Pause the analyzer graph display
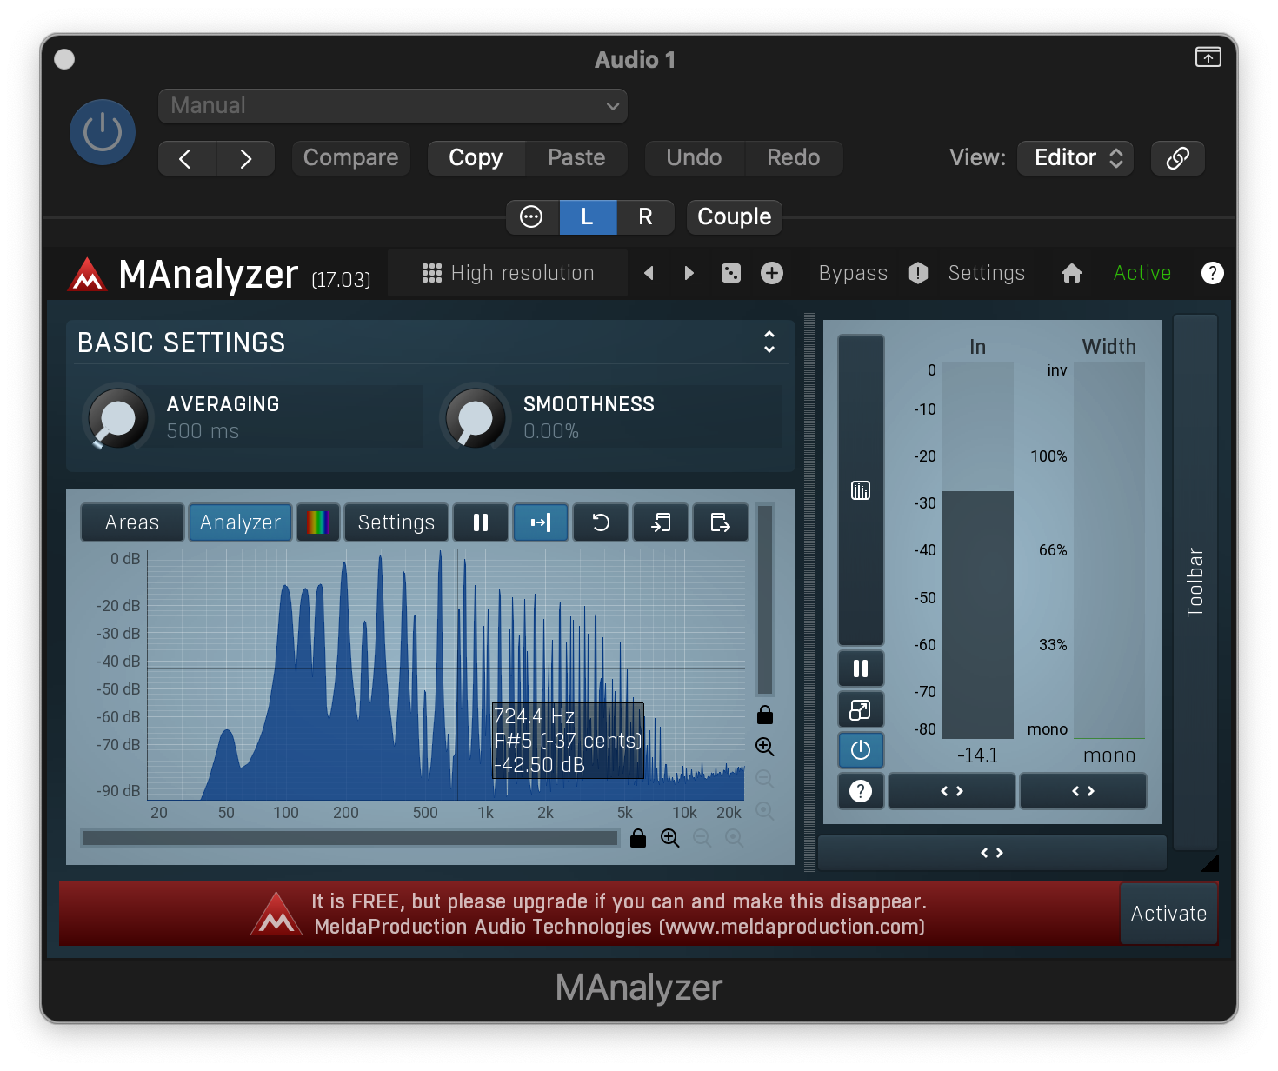1278x1071 pixels. tap(480, 522)
